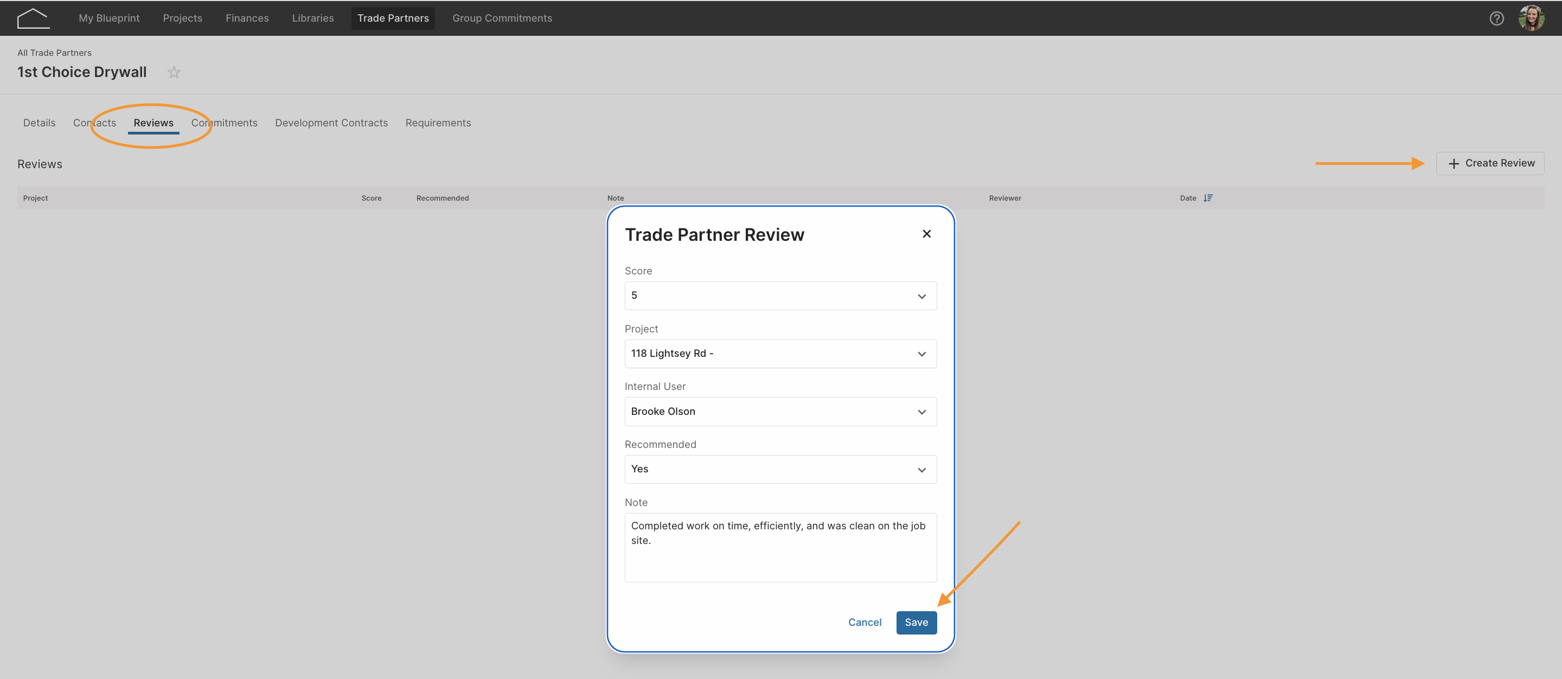Switch to the Details tab
The width and height of the screenshot is (1562, 679).
[40, 123]
